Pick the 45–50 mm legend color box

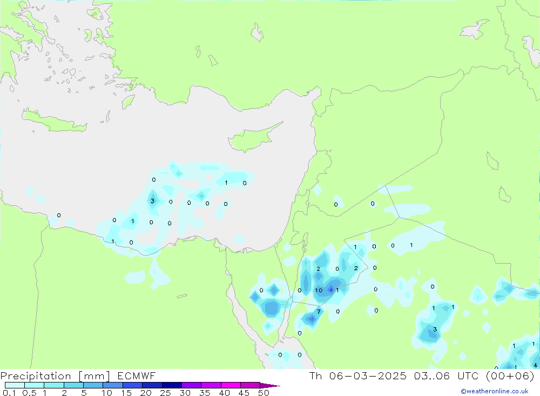[x=251, y=385]
